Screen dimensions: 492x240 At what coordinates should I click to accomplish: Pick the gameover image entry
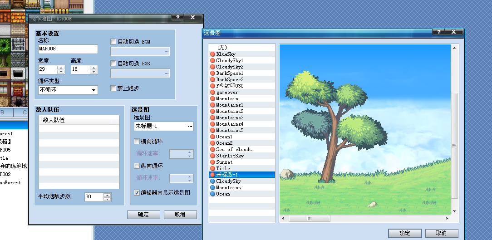pyautogui.click(x=241, y=92)
